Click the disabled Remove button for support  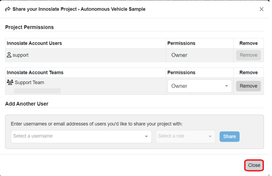tap(248, 55)
